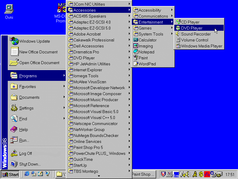Viewport: 238px width, 179px height.
Task: Launch CD Player from Entertainment menu
Action: tap(190, 22)
